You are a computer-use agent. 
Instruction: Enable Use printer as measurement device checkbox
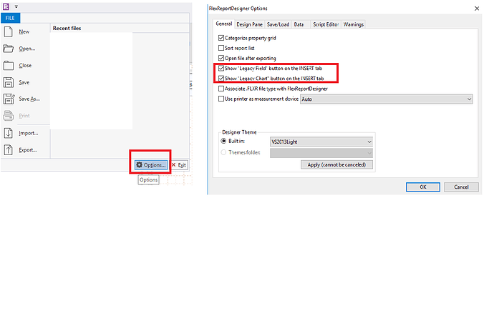[221, 99]
